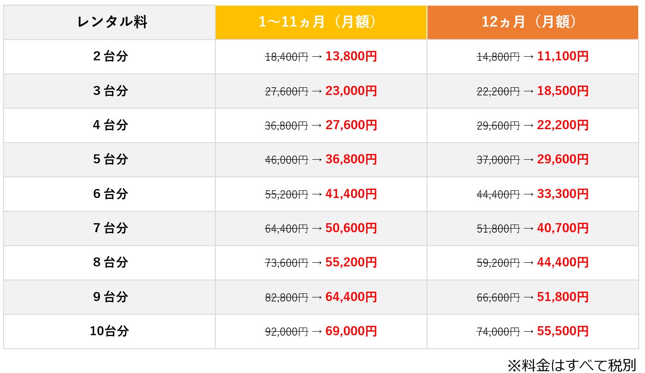Click the 2台分 row label
Screen dimensions: 645x373
click(110, 57)
